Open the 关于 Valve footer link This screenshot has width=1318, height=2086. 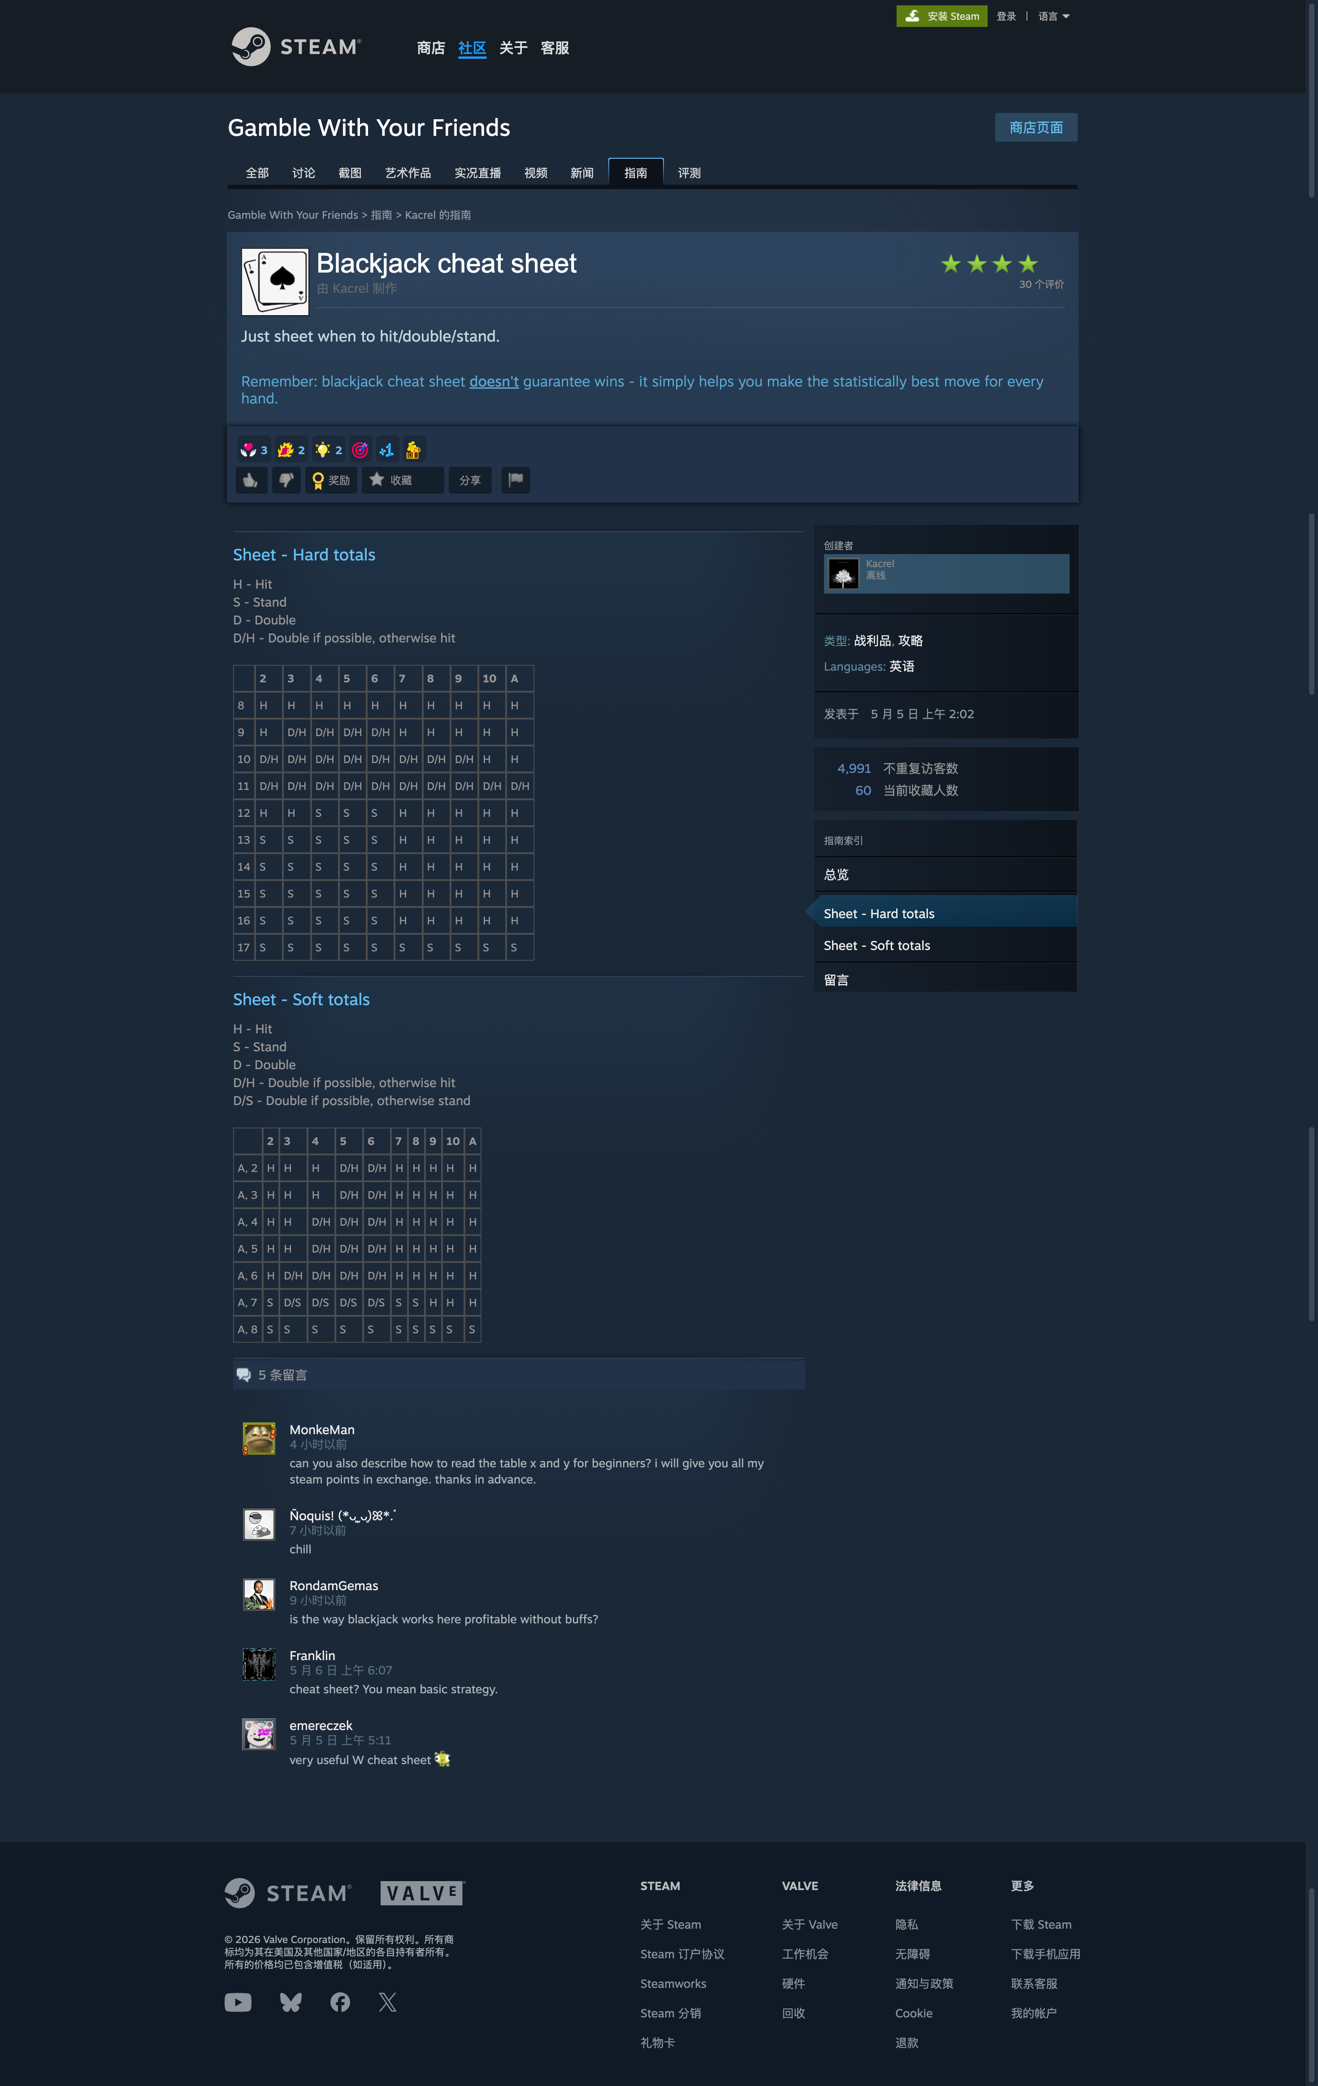pyautogui.click(x=809, y=1925)
